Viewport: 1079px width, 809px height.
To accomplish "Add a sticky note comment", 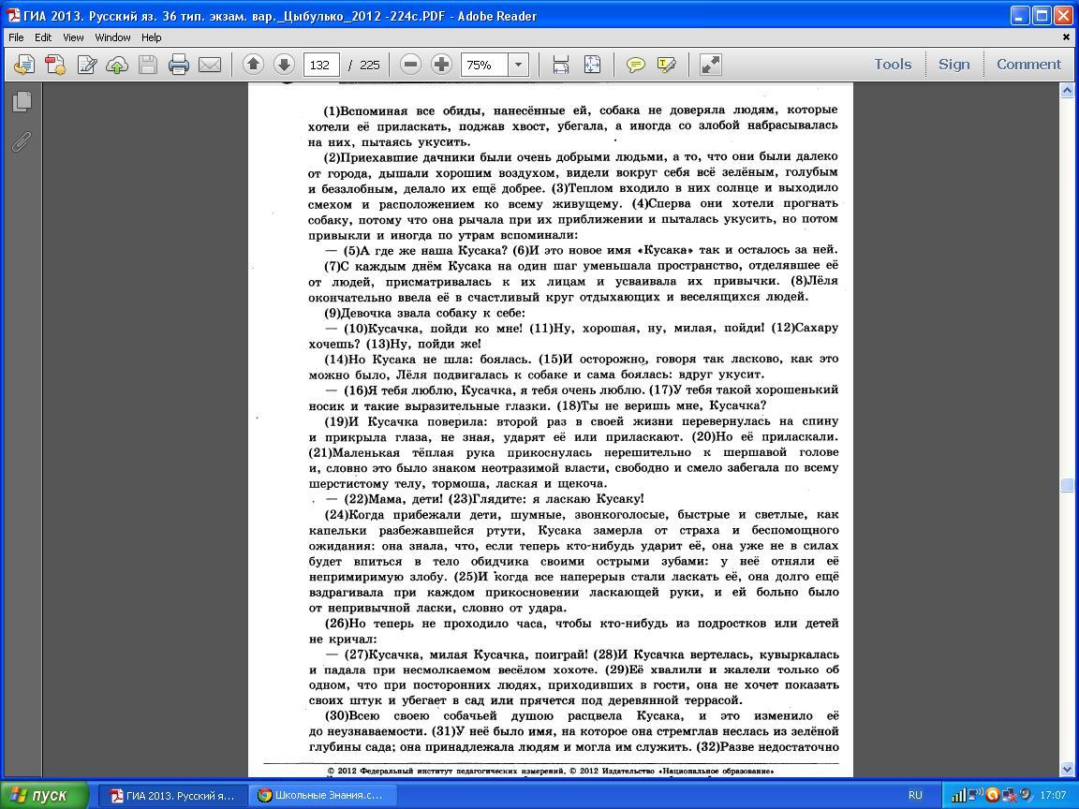I will pyautogui.click(x=635, y=65).
